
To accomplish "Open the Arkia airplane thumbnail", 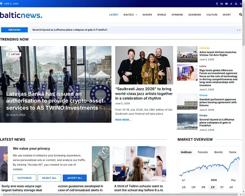I will (x=187, y=54).
